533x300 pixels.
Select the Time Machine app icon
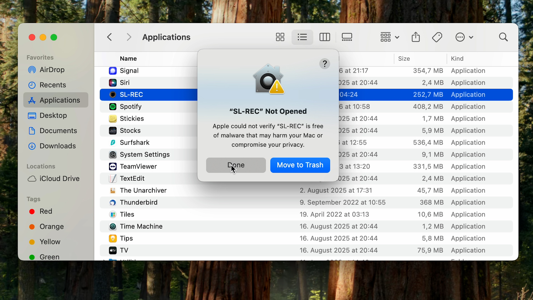click(112, 226)
